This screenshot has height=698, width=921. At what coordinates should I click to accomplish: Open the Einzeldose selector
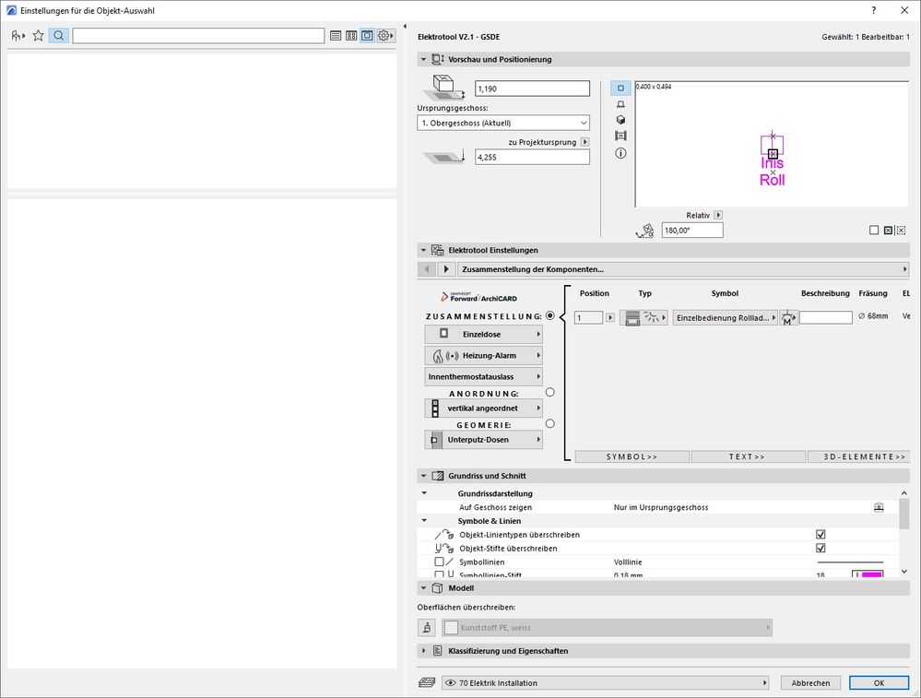tap(483, 334)
